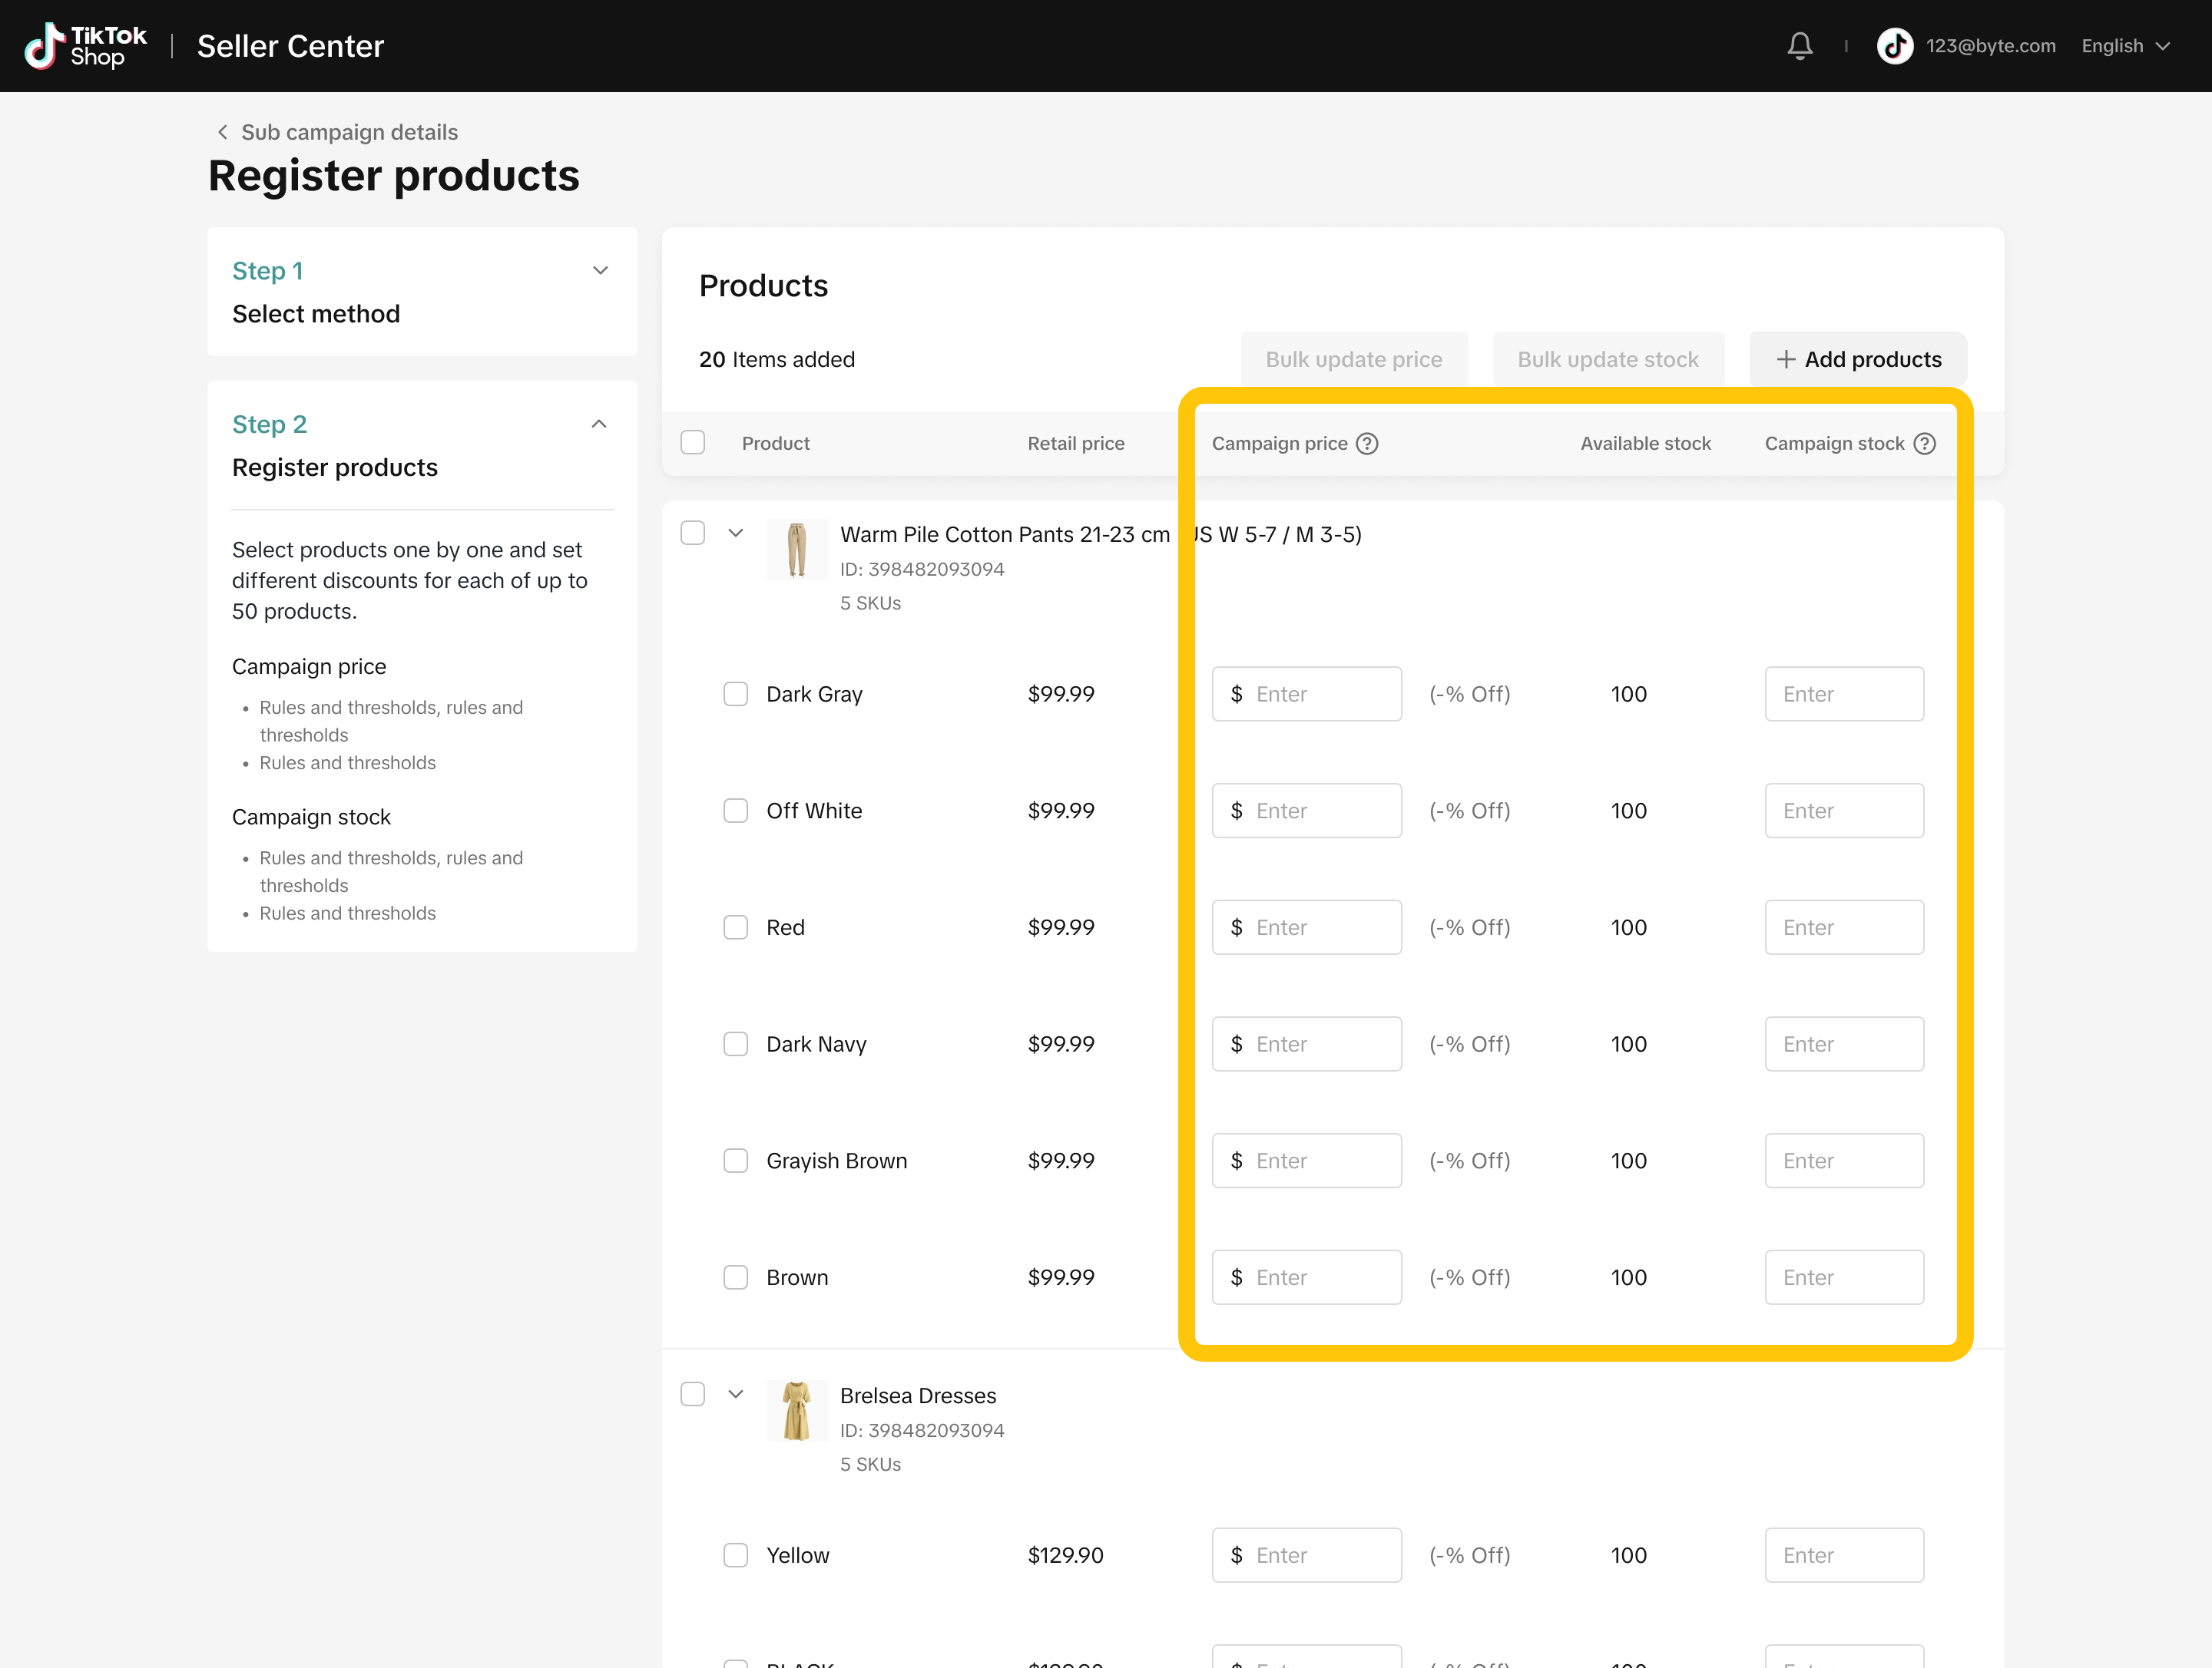Click the notification bell icon

[1799, 46]
